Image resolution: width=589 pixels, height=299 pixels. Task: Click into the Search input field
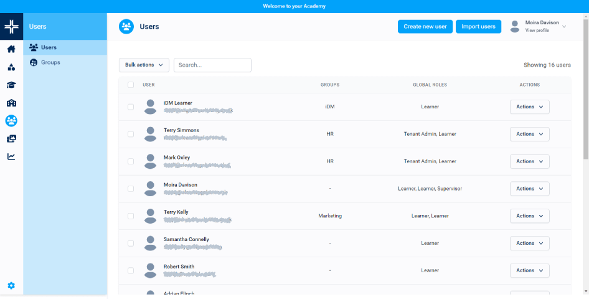pyautogui.click(x=212, y=65)
